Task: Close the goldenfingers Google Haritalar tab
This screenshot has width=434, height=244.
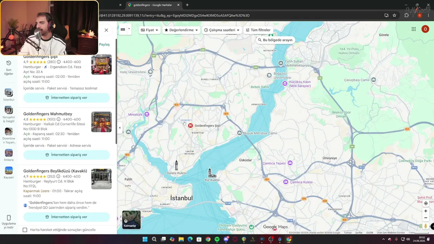Action: [x=178, y=5]
